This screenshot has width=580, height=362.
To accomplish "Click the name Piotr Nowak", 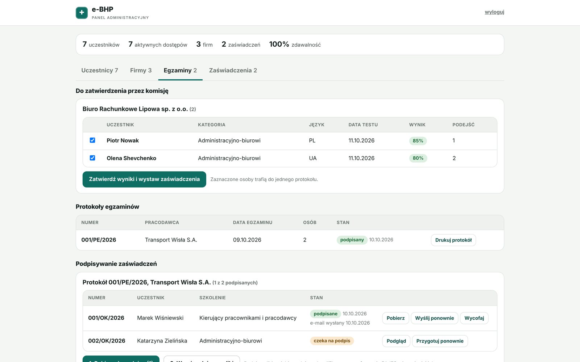I will point(123,140).
